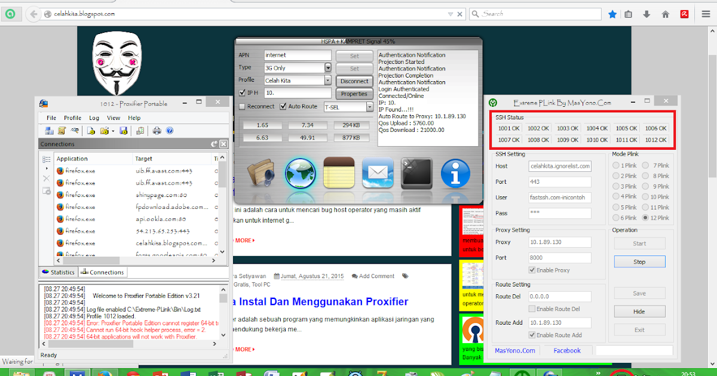Open Facebook link in Extreme PLink
Viewport: 717px width, 376px height.
click(x=567, y=350)
